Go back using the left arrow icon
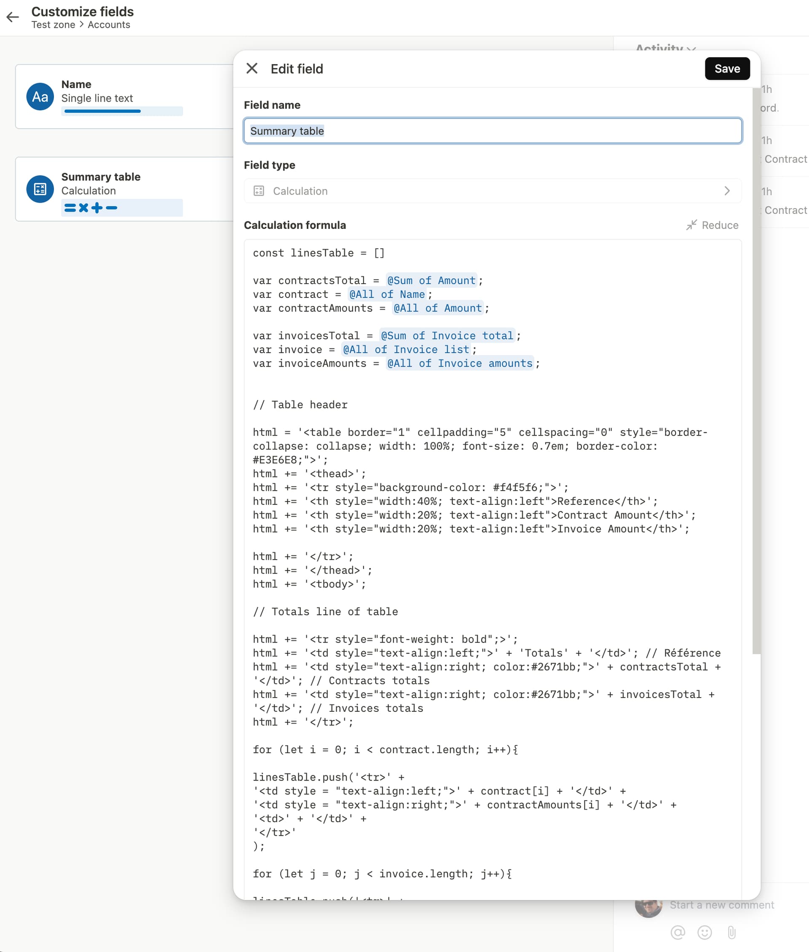Screen dimensions: 809x952 click(13, 17)
